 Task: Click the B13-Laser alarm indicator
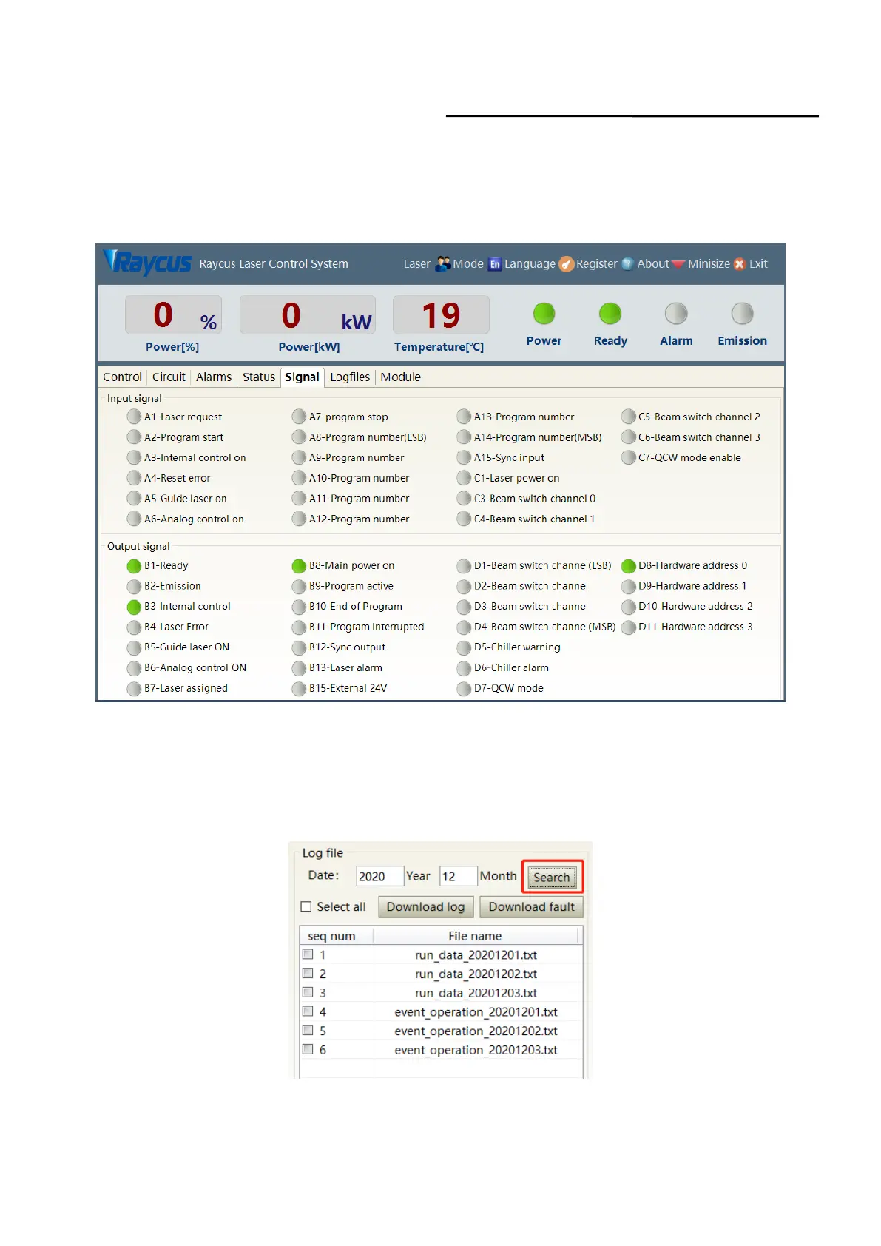(x=299, y=668)
